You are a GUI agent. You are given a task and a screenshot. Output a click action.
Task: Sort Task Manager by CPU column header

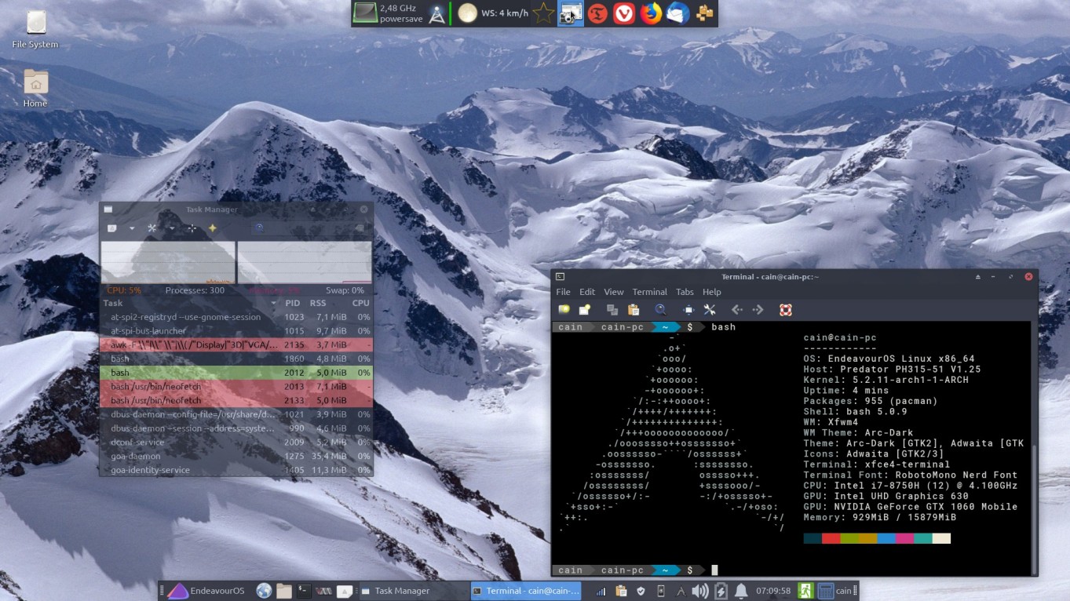point(360,303)
